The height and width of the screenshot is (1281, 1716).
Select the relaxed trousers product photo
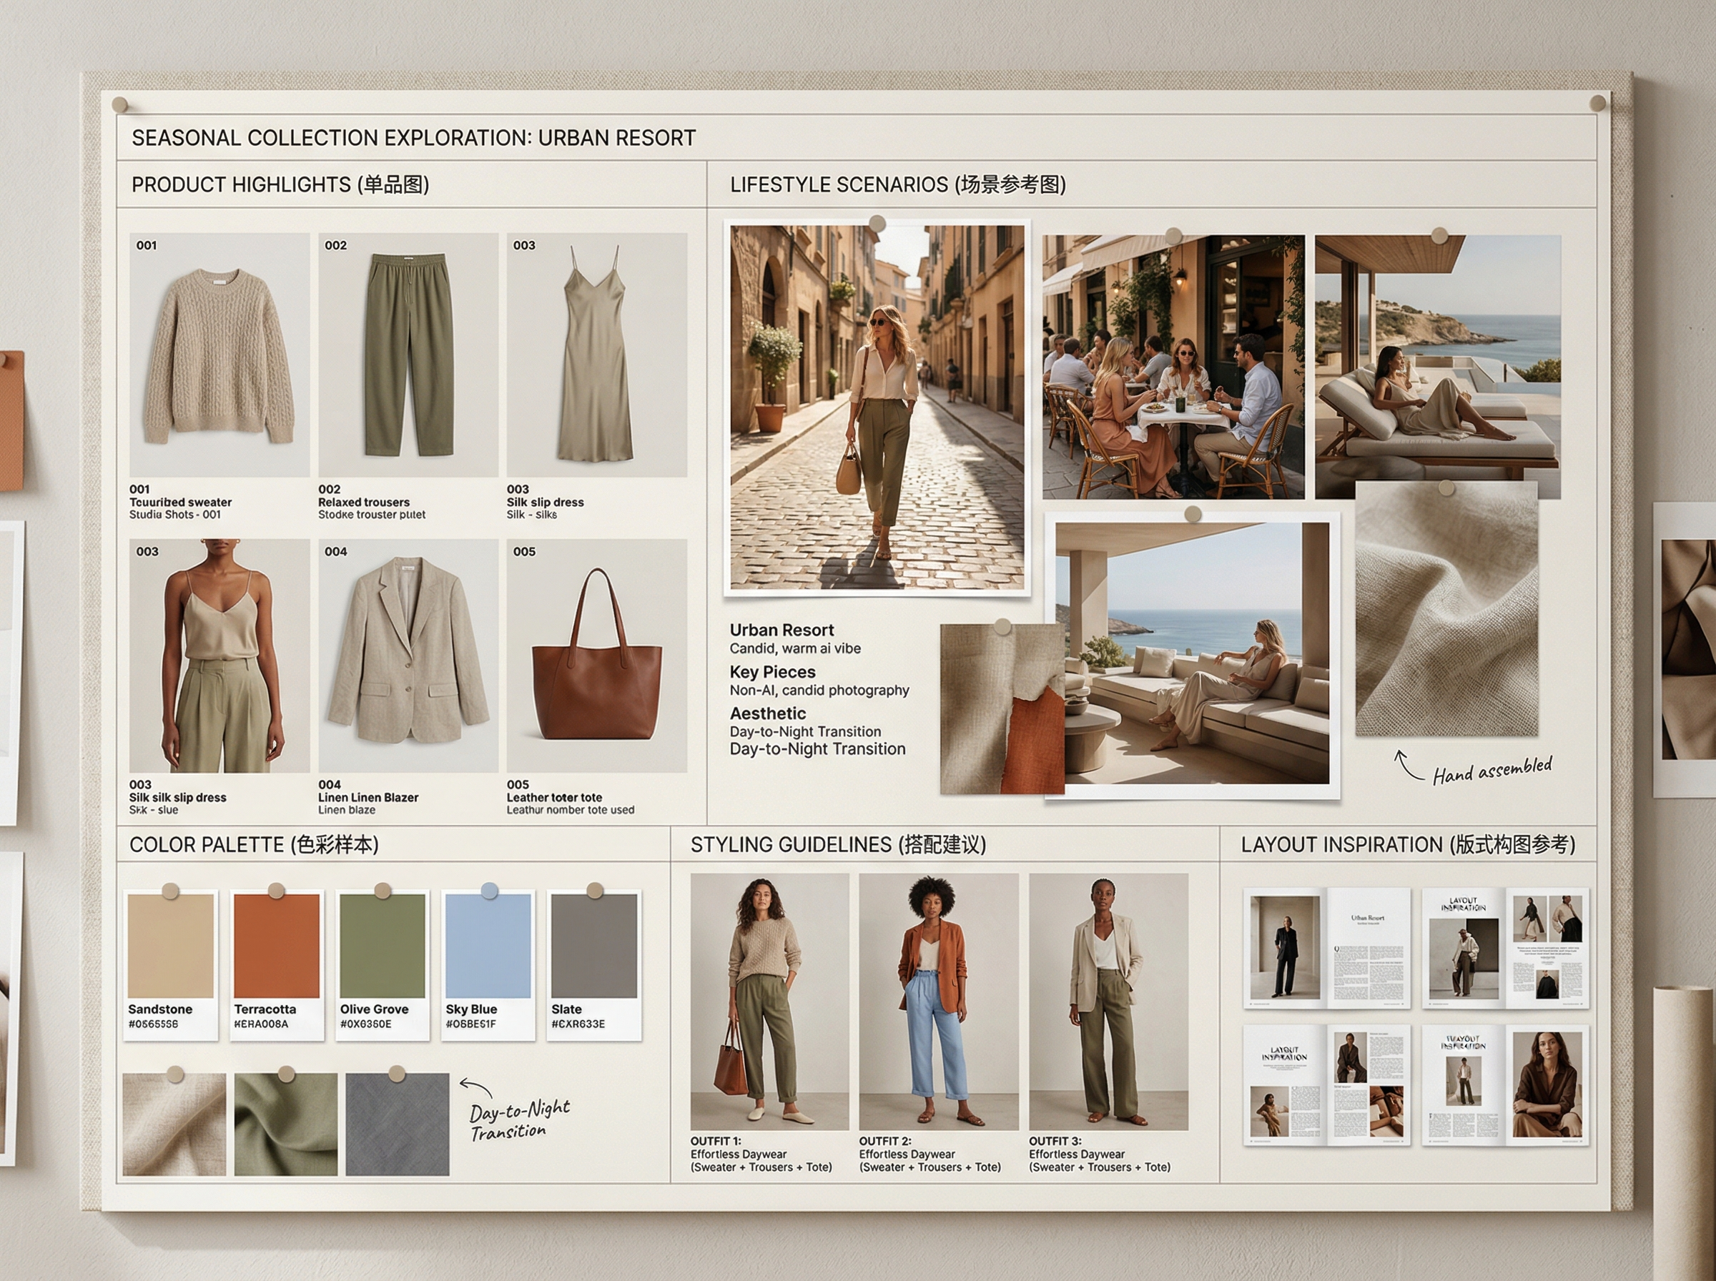point(408,355)
